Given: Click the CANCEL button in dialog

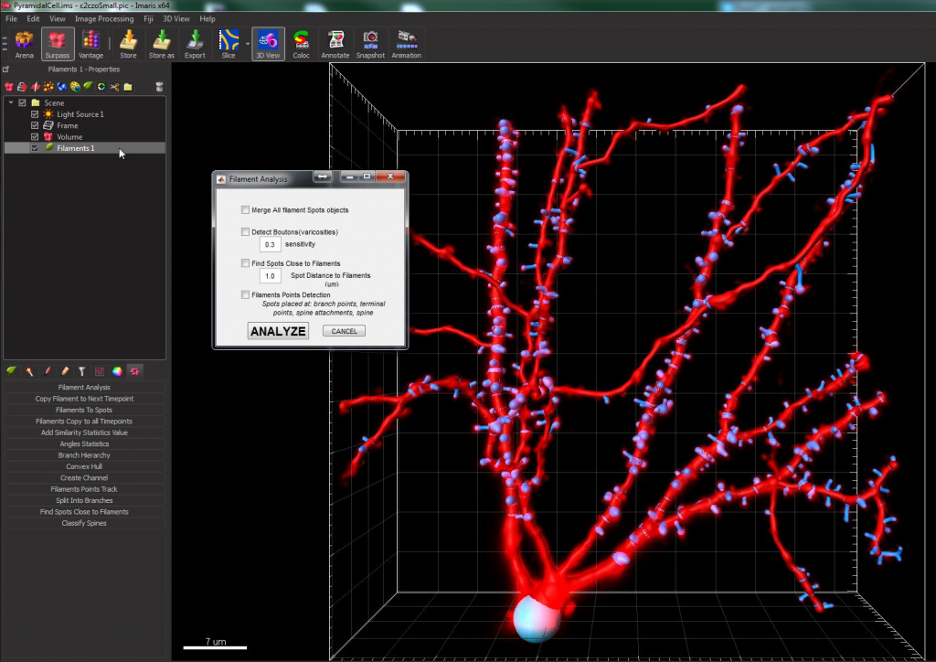Looking at the screenshot, I should [x=344, y=331].
